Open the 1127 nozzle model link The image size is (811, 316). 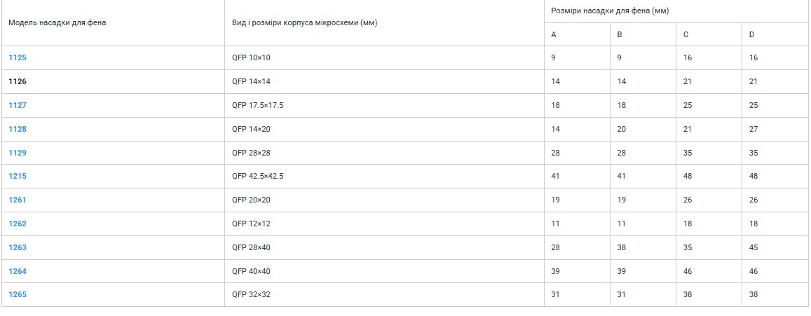click(17, 106)
